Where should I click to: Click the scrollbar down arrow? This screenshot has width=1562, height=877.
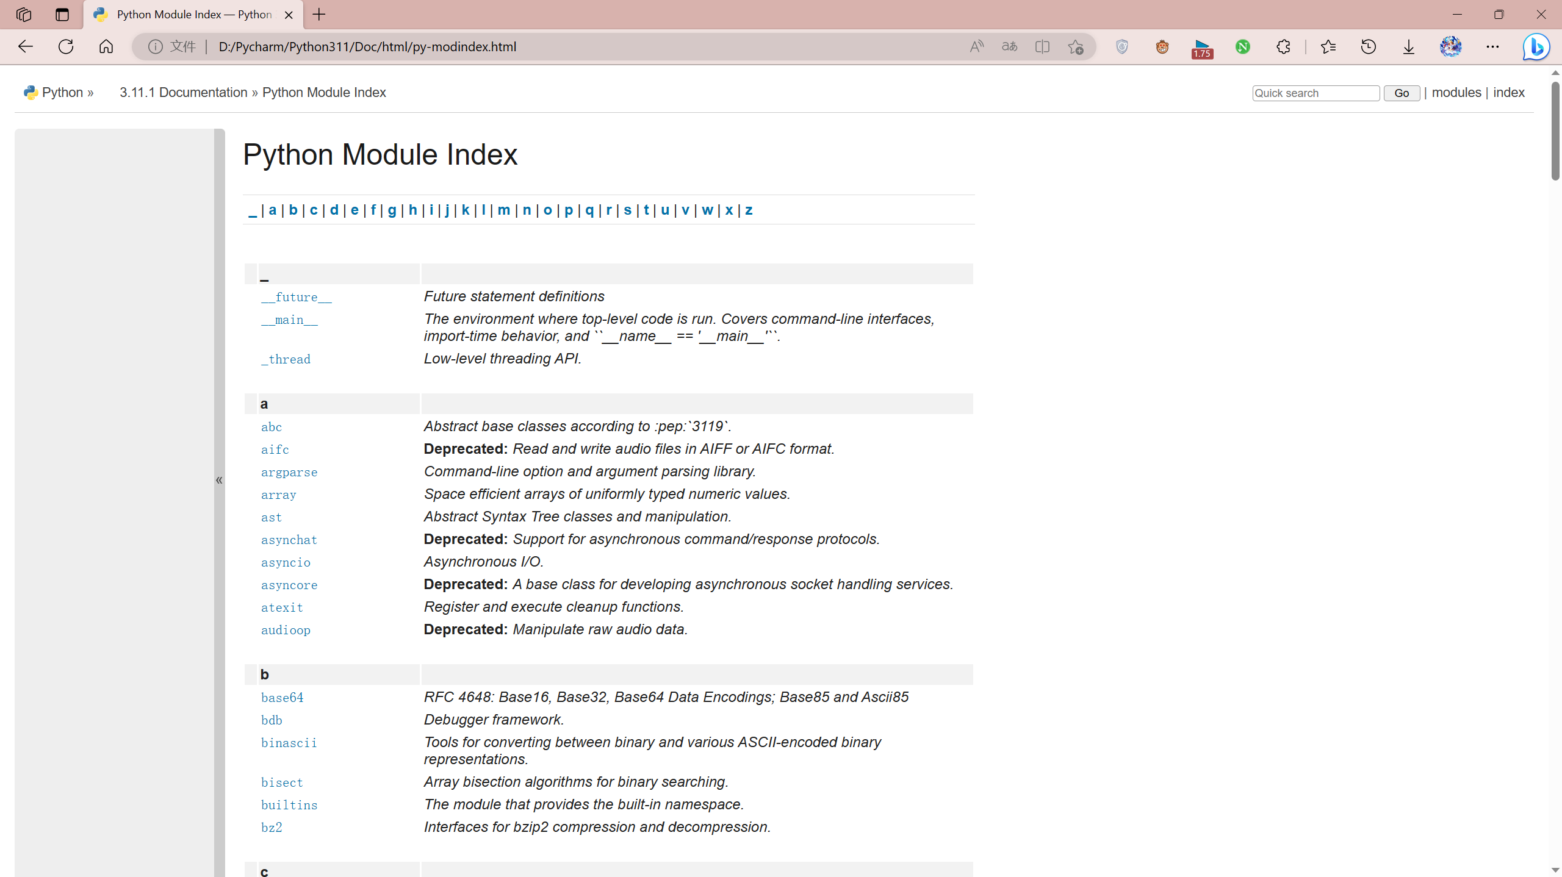[x=1555, y=870]
